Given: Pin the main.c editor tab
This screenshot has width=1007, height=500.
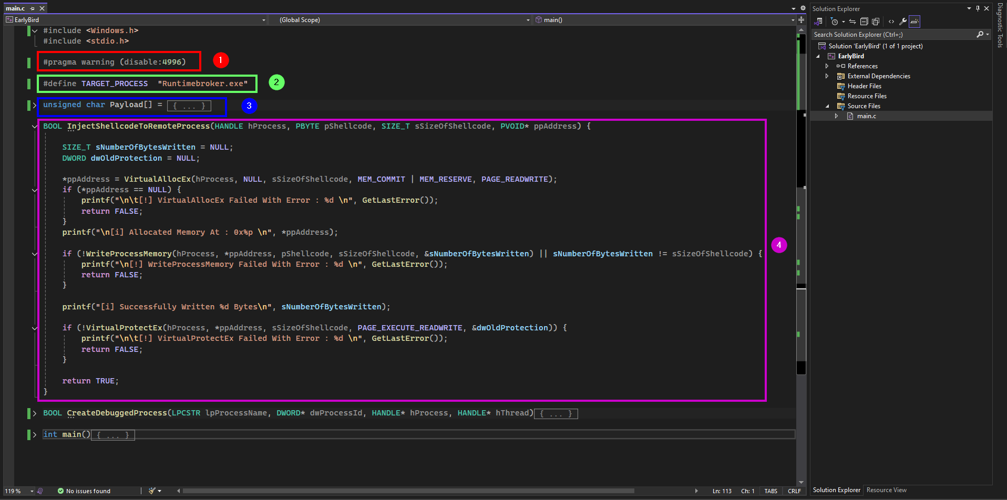Looking at the screenshot, I should (33, 8).
